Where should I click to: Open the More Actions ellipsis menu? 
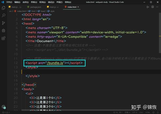pos(157,7)
